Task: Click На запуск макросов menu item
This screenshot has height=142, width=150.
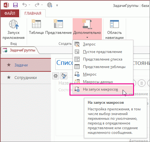Action: pyautogui.click(x=103, y=89)
